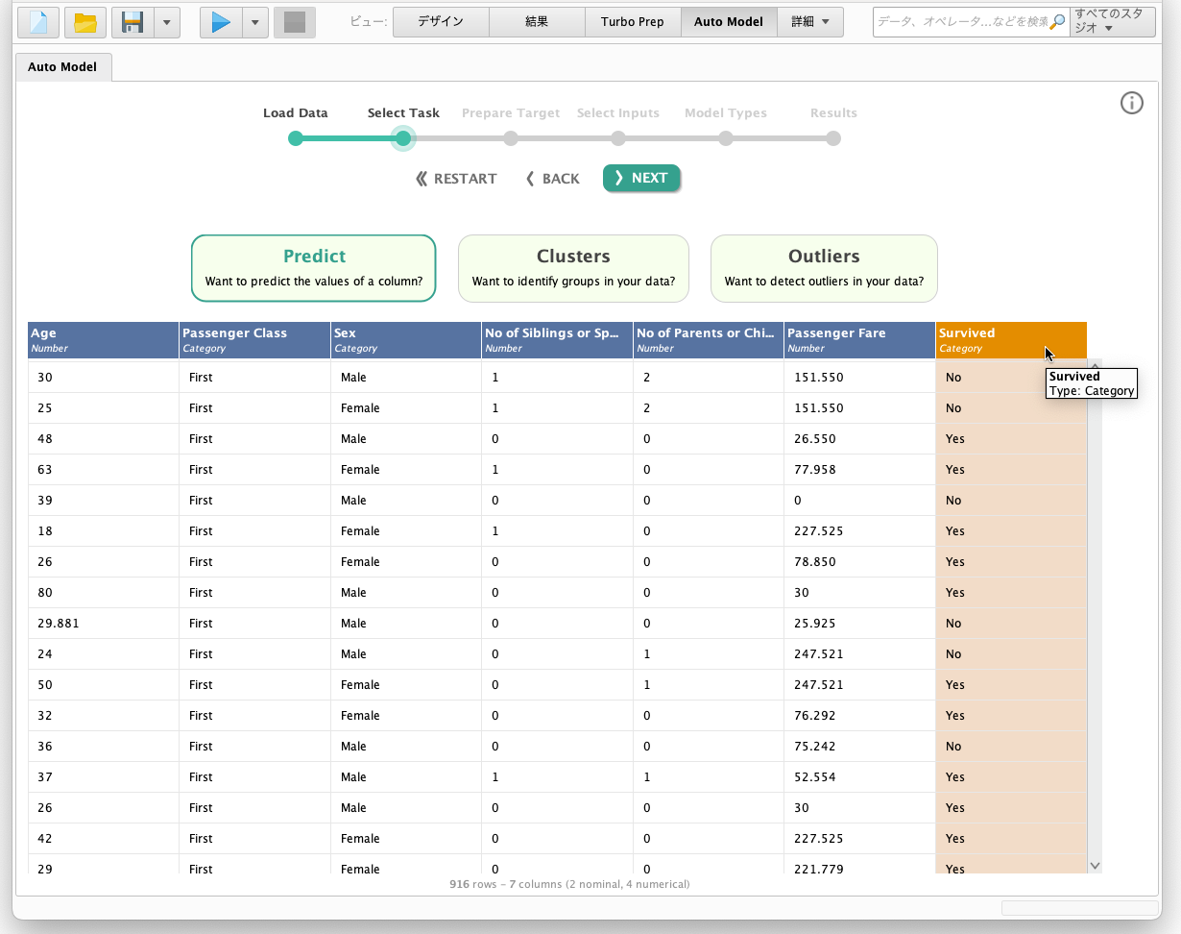Image resolution: width=1181 pixels, height=934 pixels.
Task: Click the fare value 78.850
Action: pyautogui.click(x=859, y=562)
